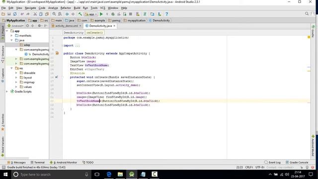
Task: Click the Redo arrow icon
Action: pyautogui.click(x=28, y=14)
